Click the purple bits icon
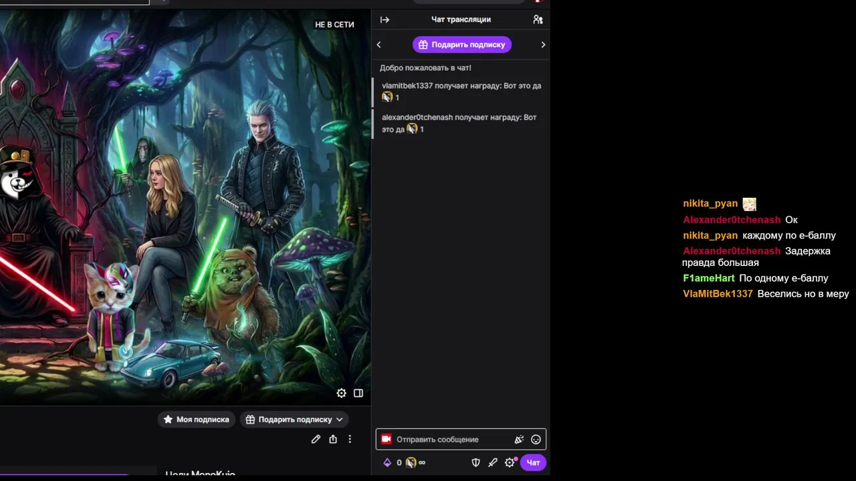 coord(387,462)
